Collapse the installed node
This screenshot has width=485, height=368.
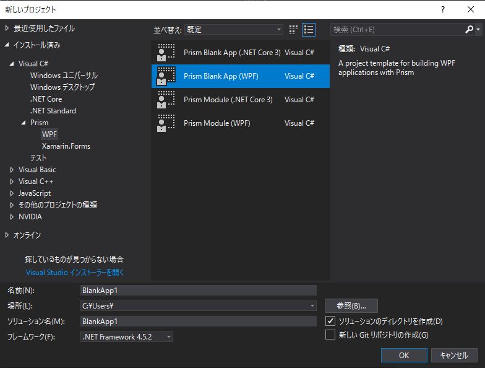[x=7, y=45]
